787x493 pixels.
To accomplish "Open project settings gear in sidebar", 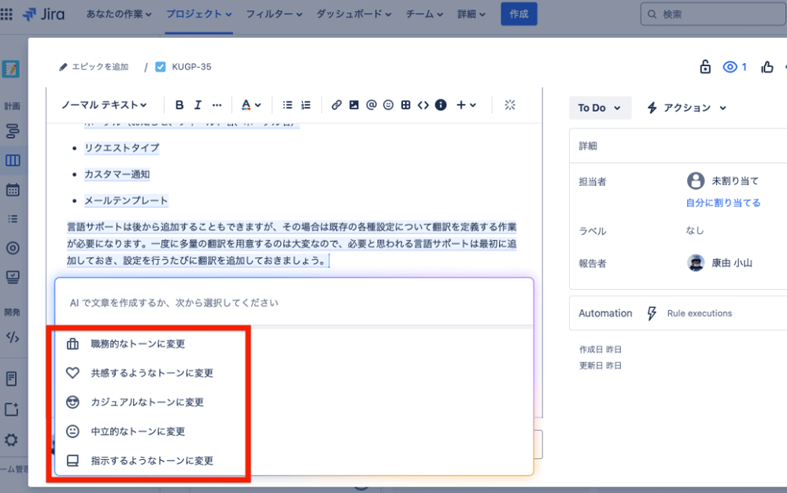I will [11, 440].
